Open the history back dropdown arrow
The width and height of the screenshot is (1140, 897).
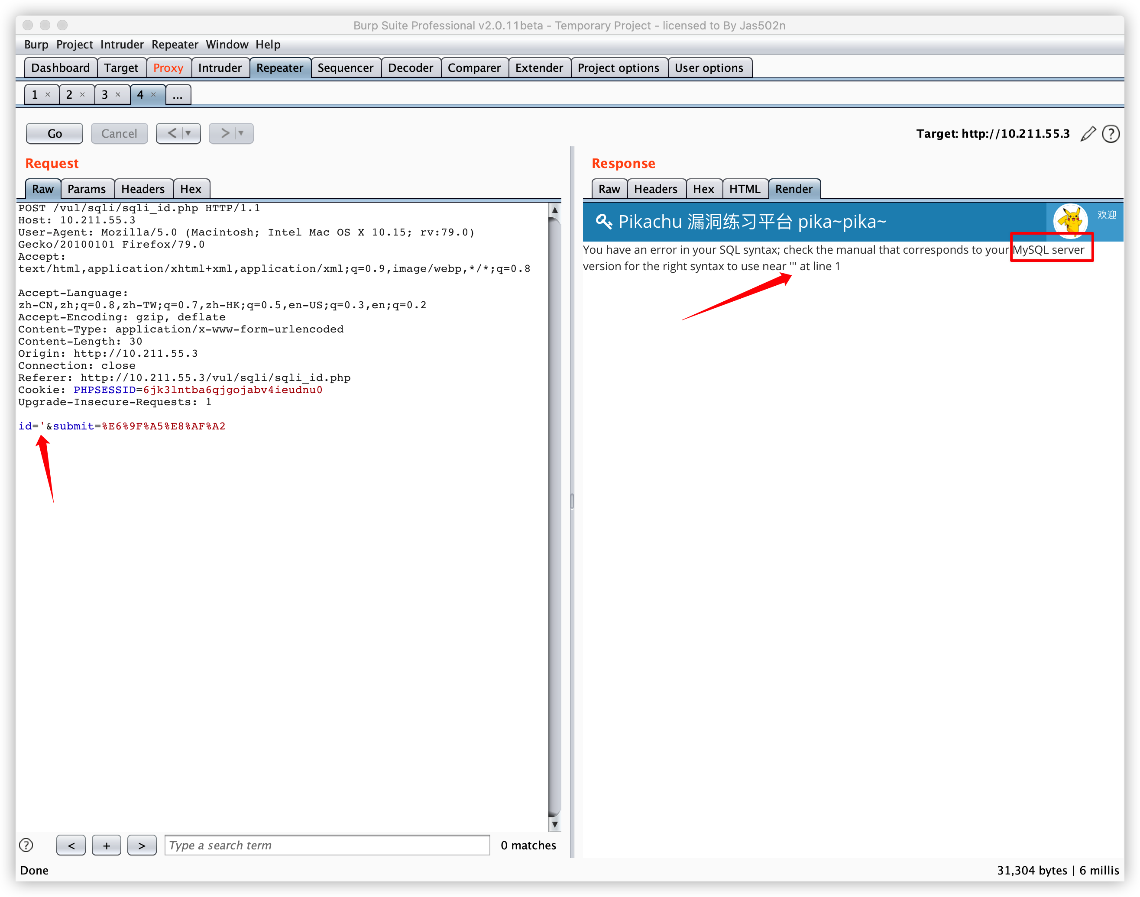coord(188,133)
